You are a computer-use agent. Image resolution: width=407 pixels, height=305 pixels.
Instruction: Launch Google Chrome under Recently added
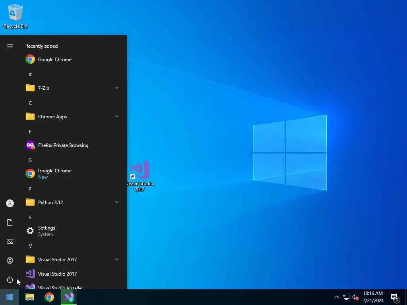73,60
